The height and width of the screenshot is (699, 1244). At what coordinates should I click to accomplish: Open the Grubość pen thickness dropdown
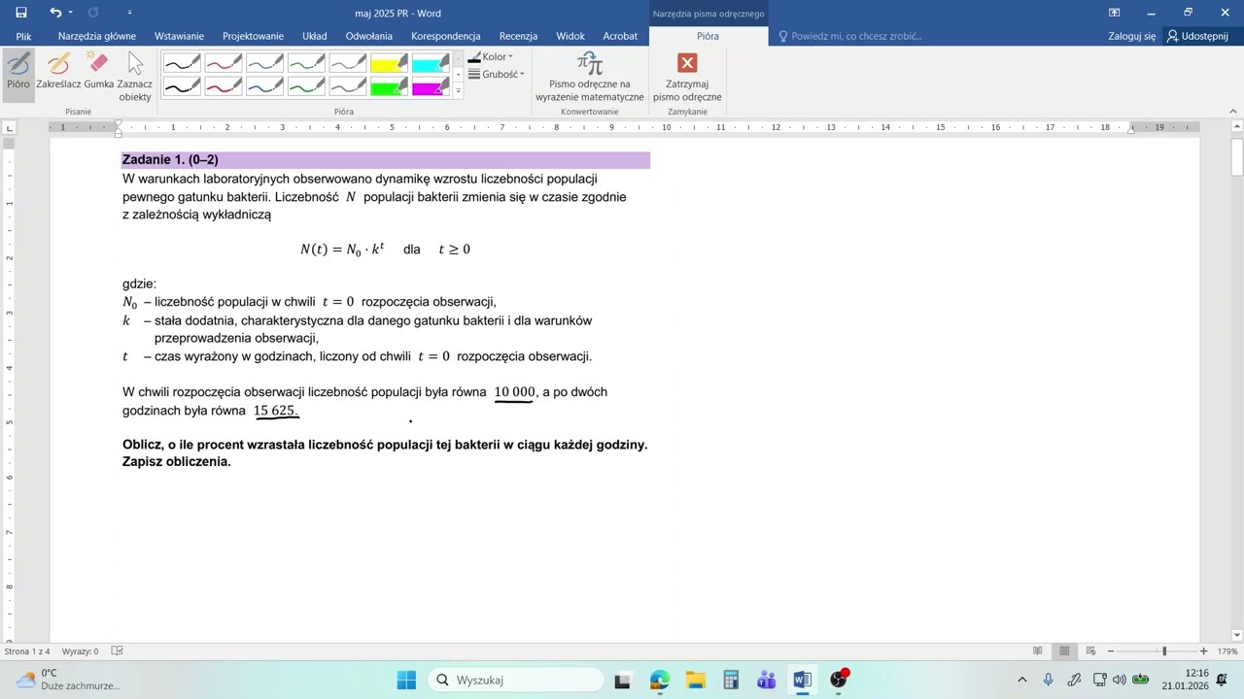point(496,74)
